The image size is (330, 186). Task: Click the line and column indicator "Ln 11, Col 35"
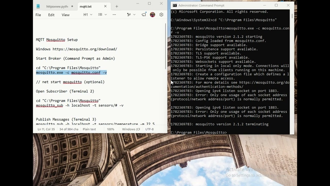tap(46, 129)
